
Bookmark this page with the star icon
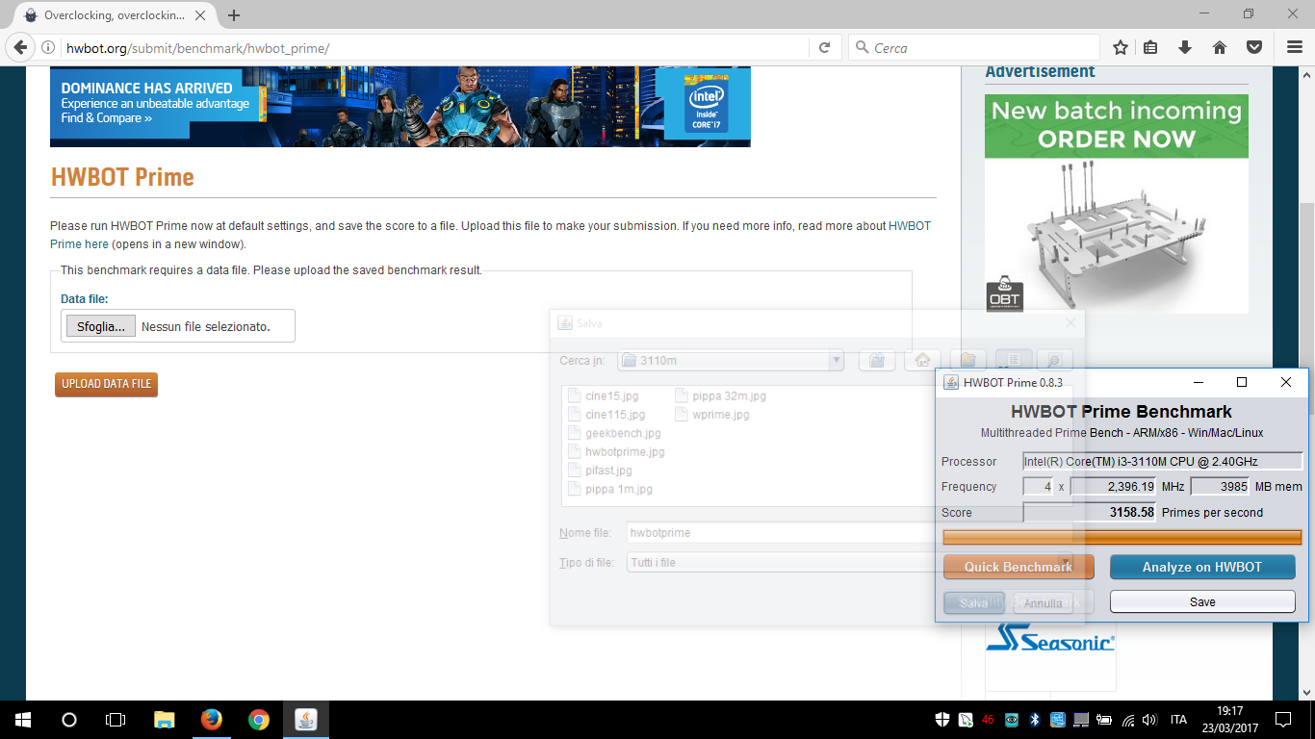pyautogui.click(x=1120, y=47)
